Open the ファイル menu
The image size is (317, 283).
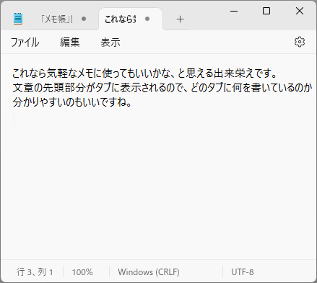25,42
